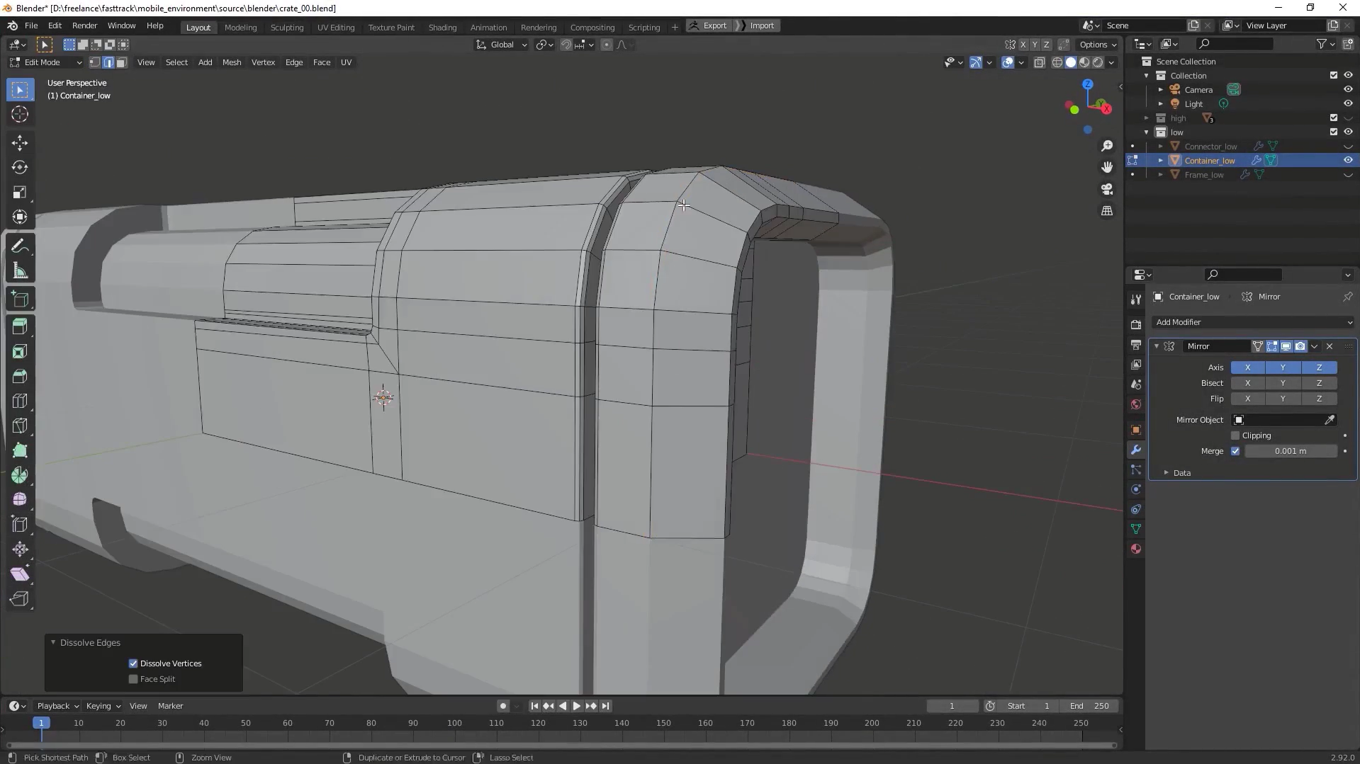Screen dimensions: 1360x764
Task: Select the Move tool in toolbar
Action: 20,143
